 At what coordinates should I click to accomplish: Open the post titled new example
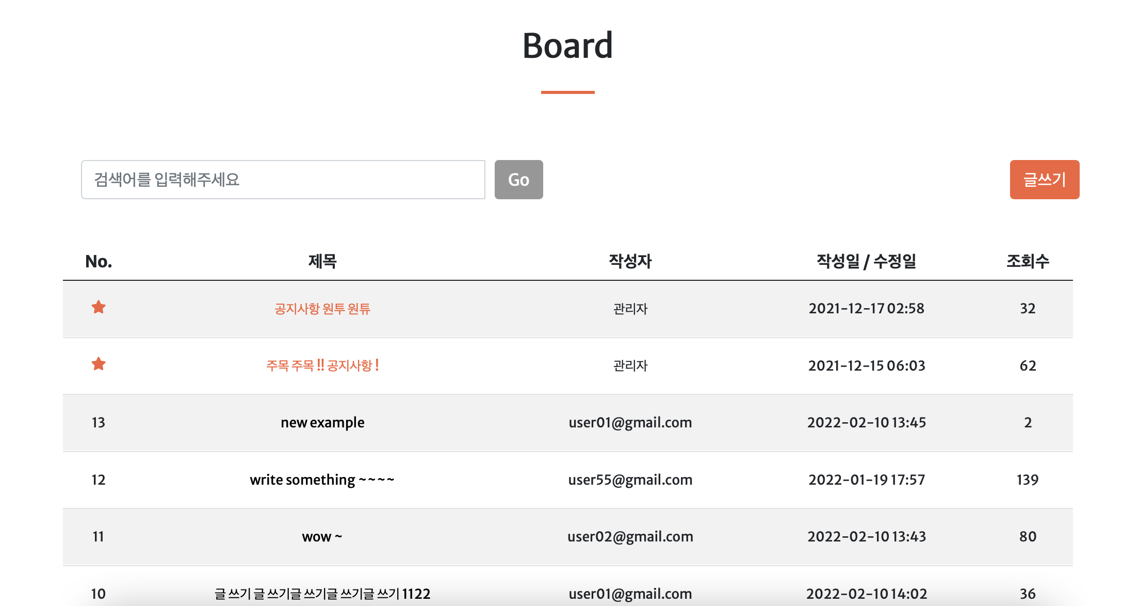322,422
